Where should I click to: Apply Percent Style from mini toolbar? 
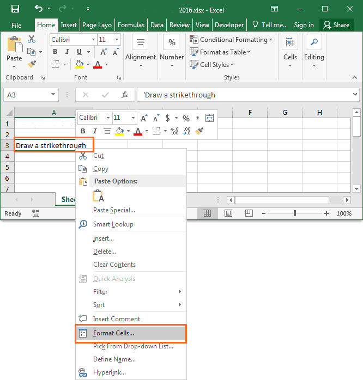pos(186,118)
